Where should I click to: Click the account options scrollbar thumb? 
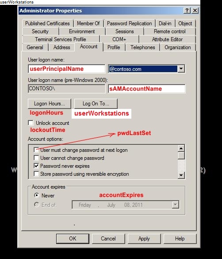pos(181,155)
